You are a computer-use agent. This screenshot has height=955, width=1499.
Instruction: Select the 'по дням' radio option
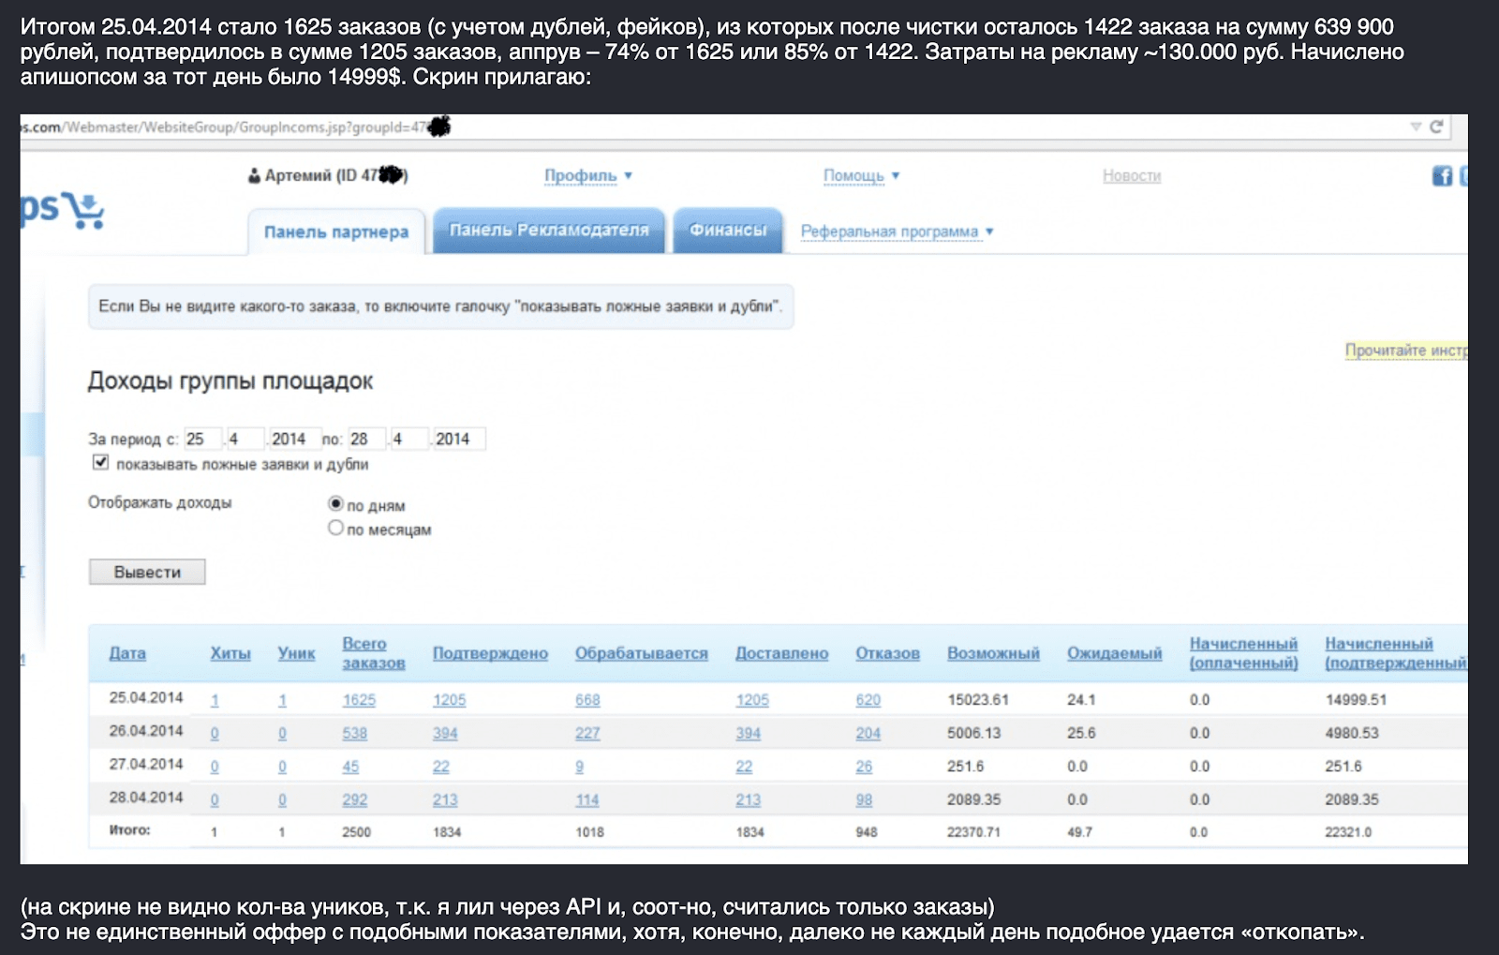pyautogui.click(x=335, y=503)
